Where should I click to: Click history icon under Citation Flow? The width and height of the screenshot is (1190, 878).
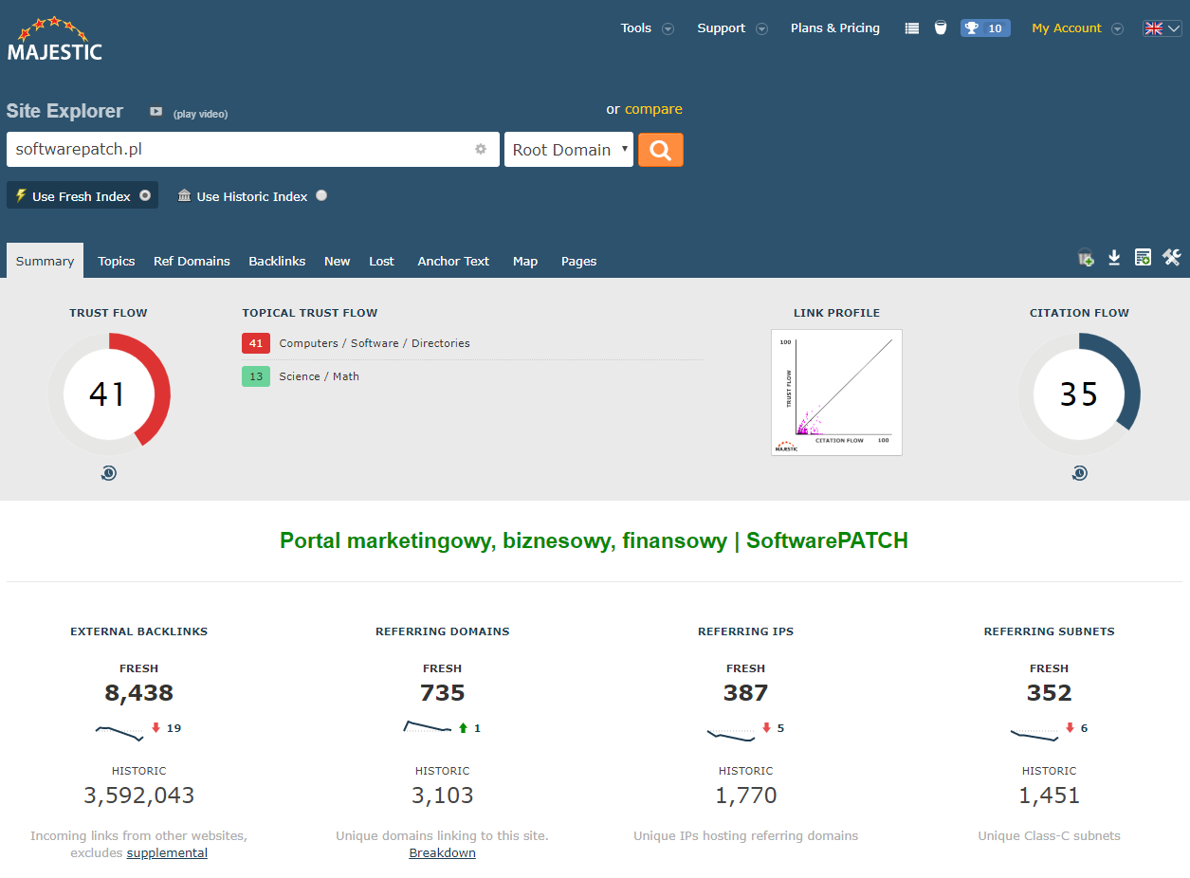pyautogui.click(x=1079, y=473)
